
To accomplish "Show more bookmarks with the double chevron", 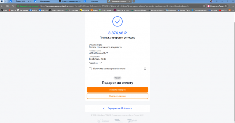I will tap(233, 10).
